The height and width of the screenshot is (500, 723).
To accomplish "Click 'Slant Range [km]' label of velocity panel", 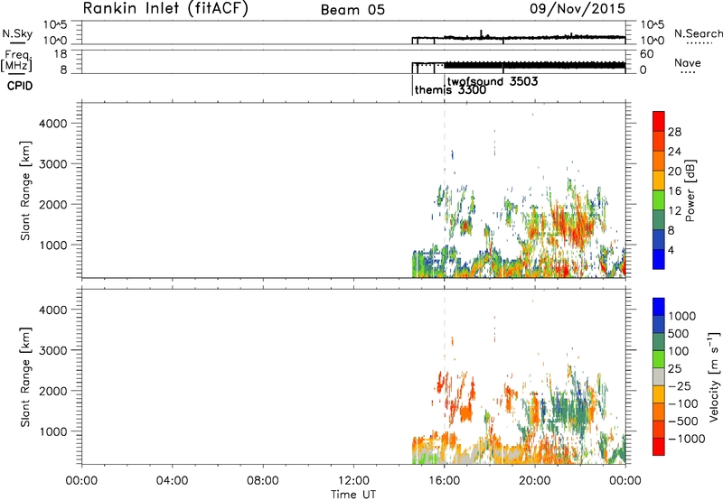I will pyautogui.click(x=25, y=377).
